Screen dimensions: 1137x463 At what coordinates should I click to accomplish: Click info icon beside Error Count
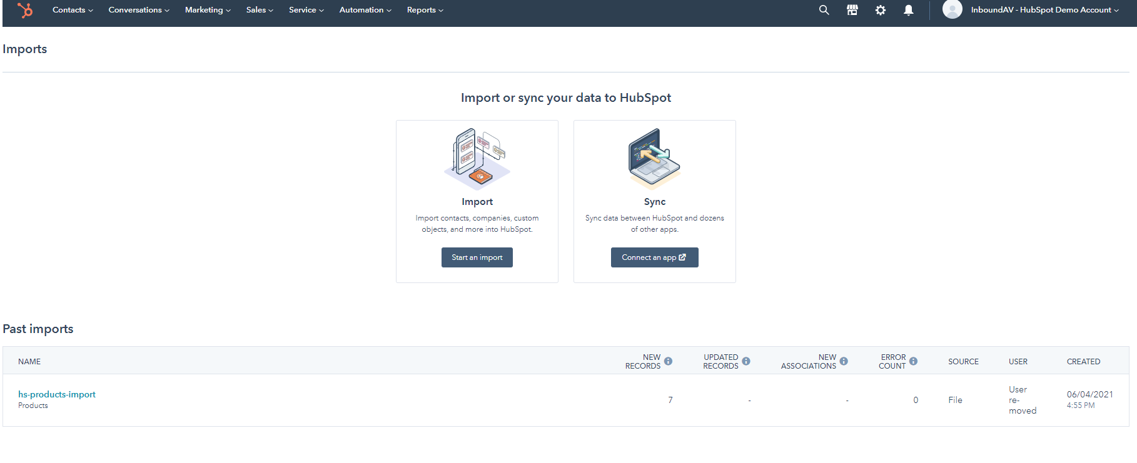click(913, 361)
